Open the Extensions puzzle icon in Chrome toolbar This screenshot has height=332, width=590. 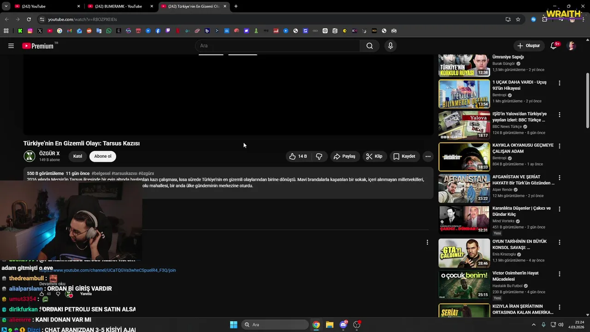pos(544,19)
